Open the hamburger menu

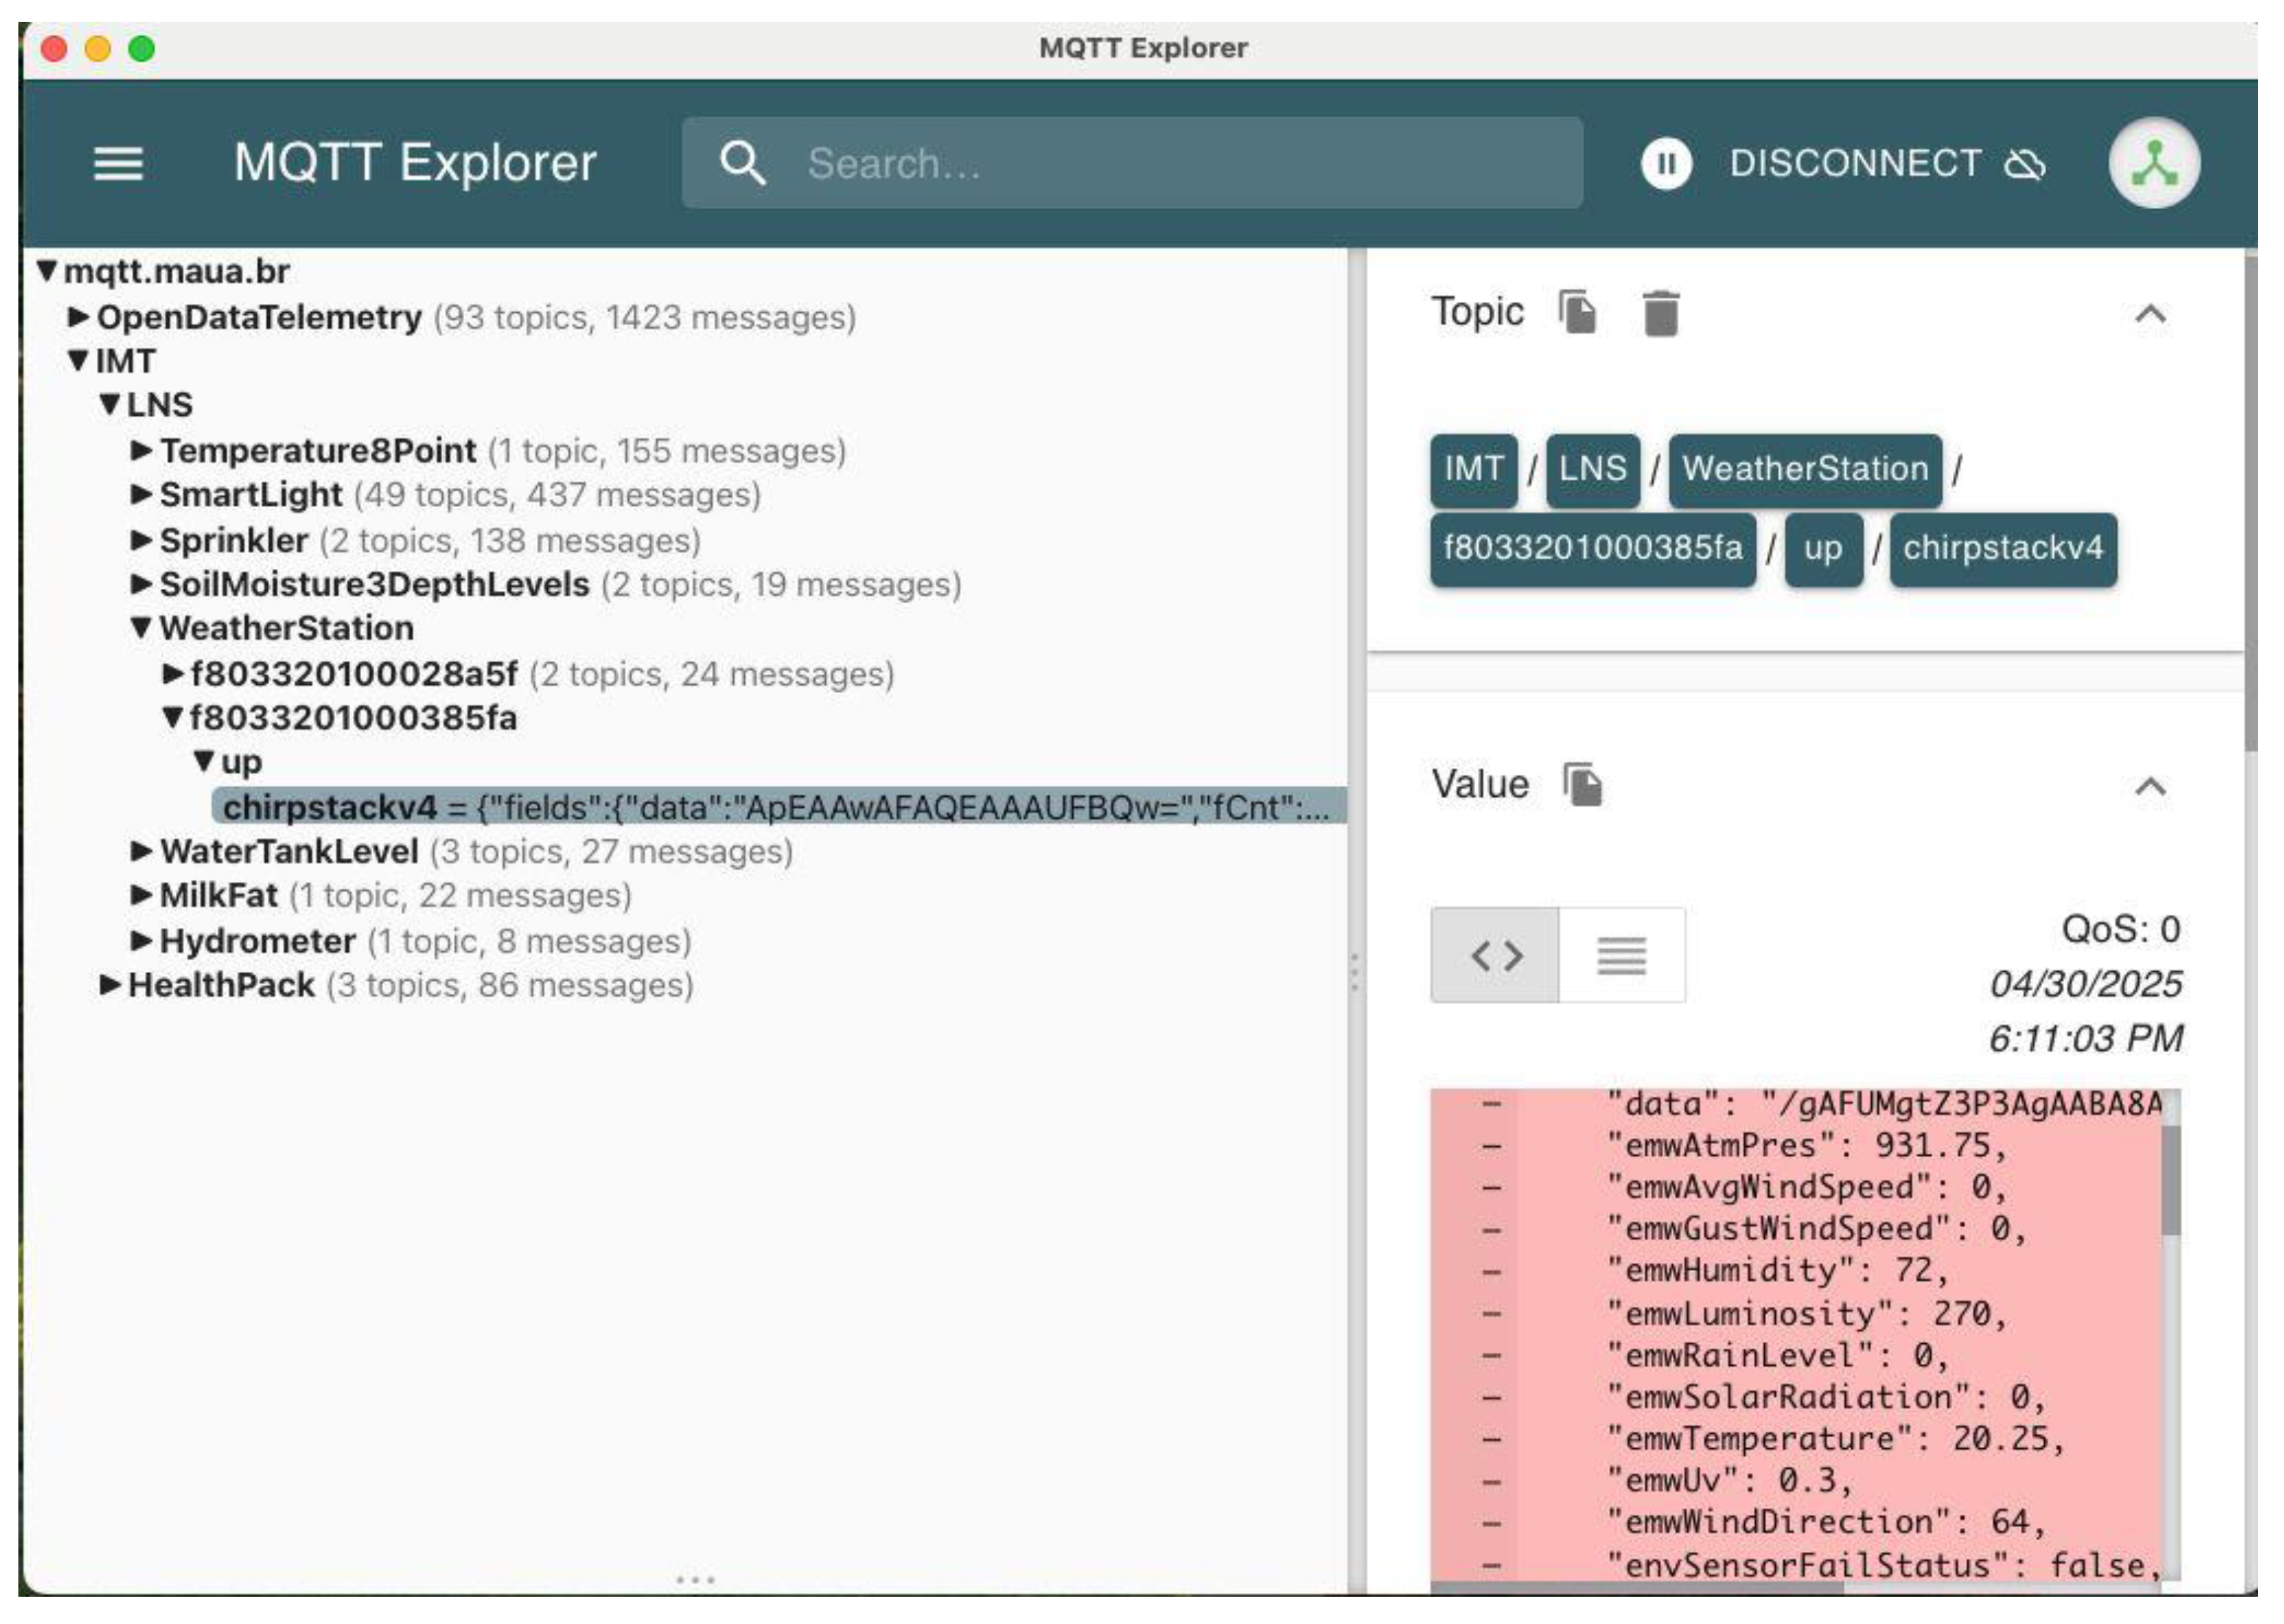118,163
